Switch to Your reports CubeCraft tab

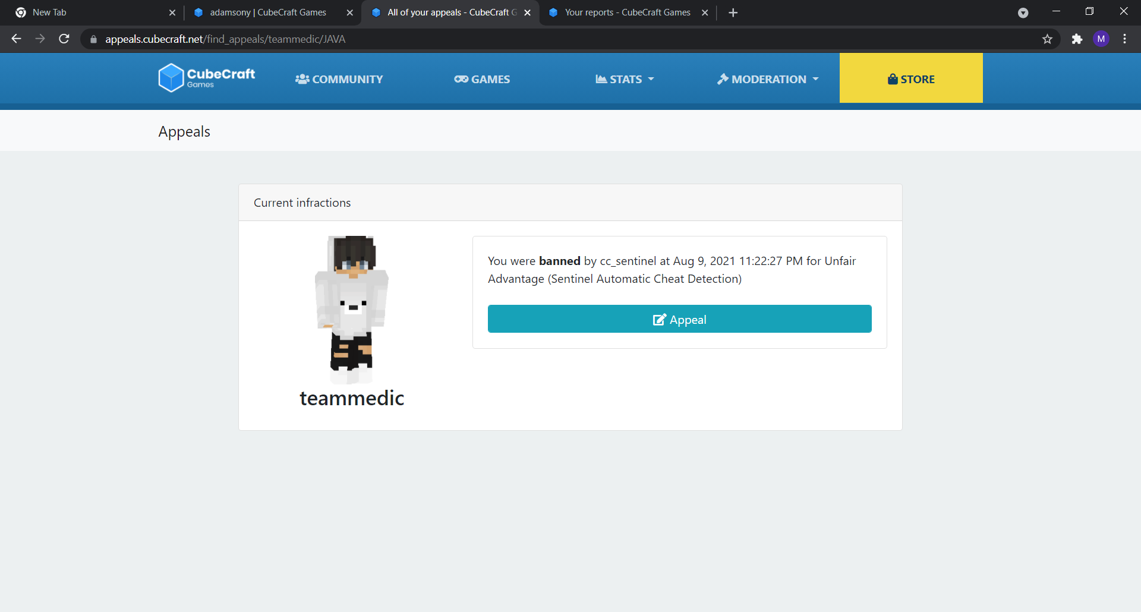tap(627, 12)
